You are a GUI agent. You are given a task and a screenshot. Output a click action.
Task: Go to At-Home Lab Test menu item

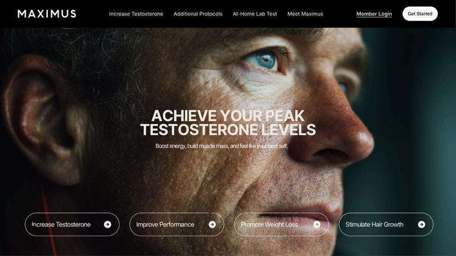tap(255, 14)
